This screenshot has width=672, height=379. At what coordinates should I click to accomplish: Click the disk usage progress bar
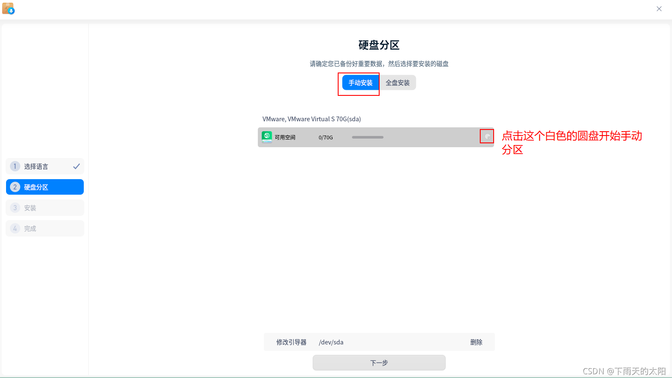coord(368,137)
